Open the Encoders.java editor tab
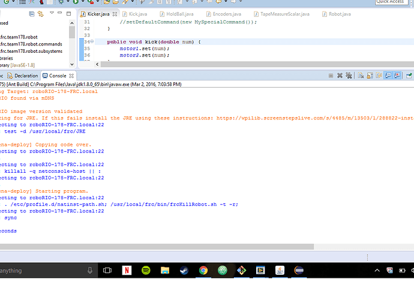 point(224,14)
